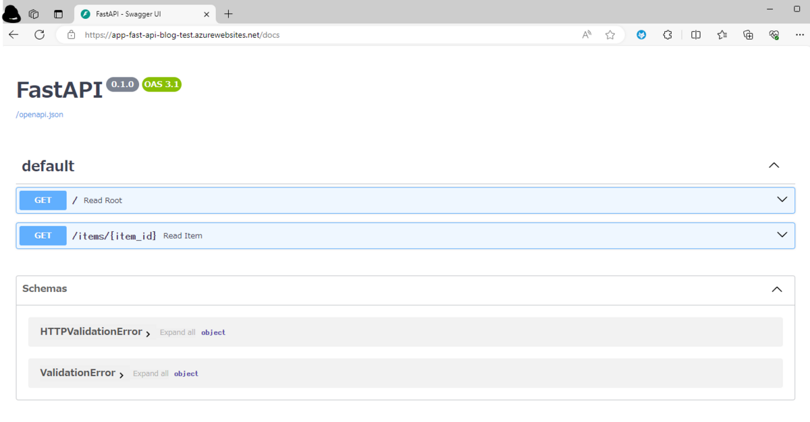Click Expand all for ValidationError
This screenshot has height=422, width=810.
click(151, 373)
